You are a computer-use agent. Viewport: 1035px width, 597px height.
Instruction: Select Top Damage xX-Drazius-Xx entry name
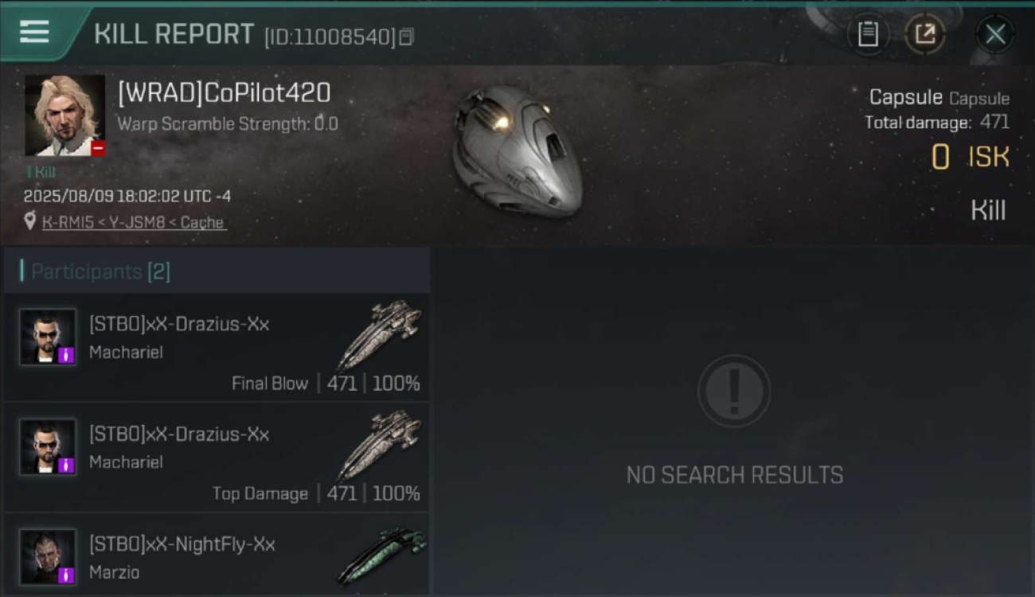click(x=179, y=435)
